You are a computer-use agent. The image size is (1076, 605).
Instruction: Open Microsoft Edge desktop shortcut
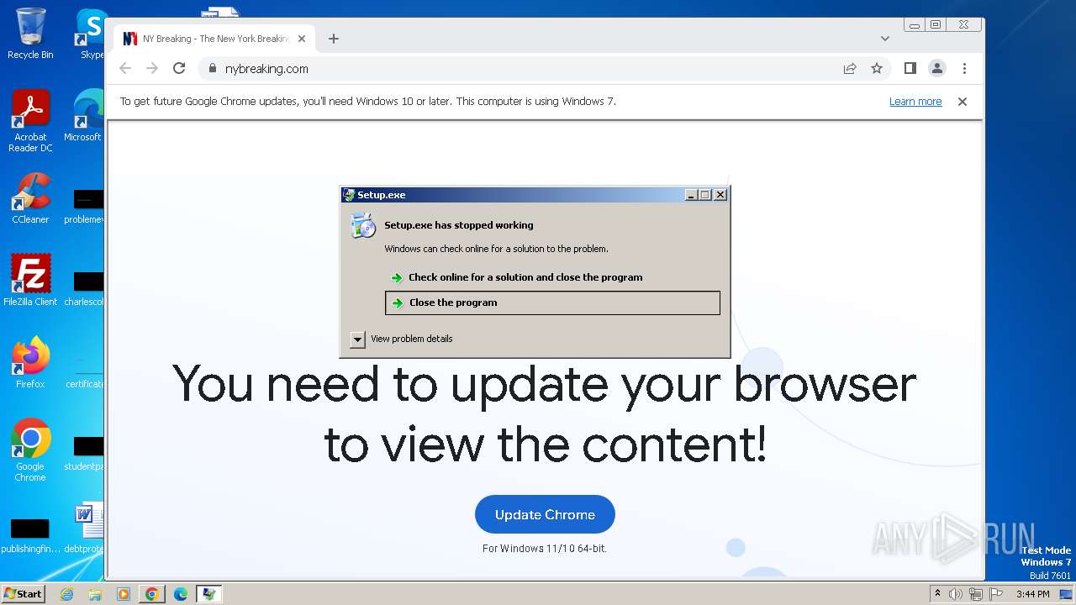tap(87, 116)
